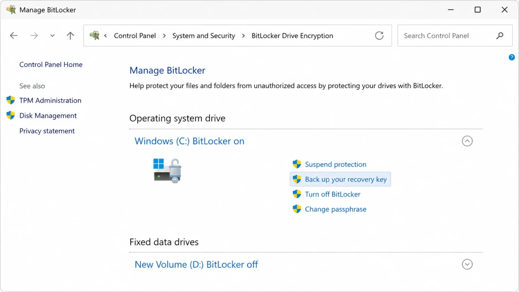Image resolution: width=519 pixels, height=292 pixels.
Task: Close the Manage BitLocker window
Action: pyautogui.click(x=504, y=10)
